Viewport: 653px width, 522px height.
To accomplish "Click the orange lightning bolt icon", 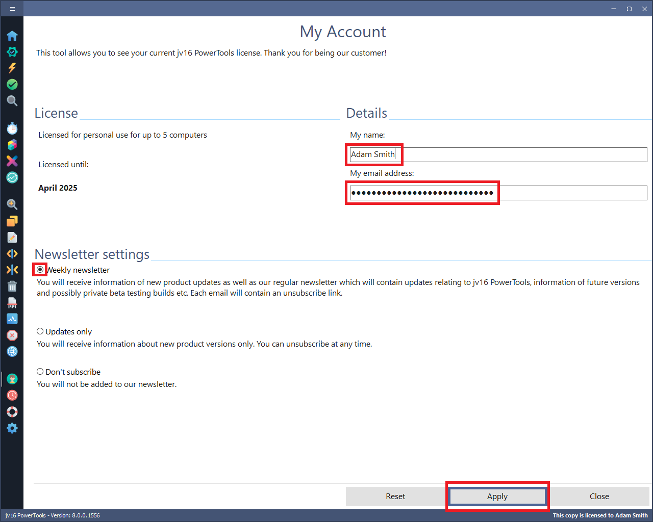I will pos(12,68).
